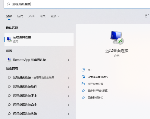Viewport: 150px width, 119px height.
Task: Click 远程桌面连接 title in details pane
Action: (117, 51)
